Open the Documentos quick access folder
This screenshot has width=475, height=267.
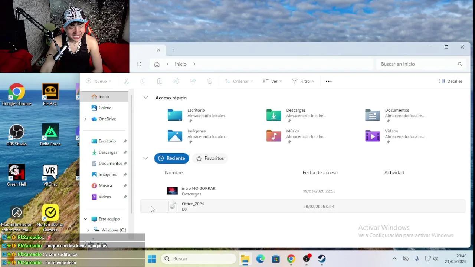point(394,115)
